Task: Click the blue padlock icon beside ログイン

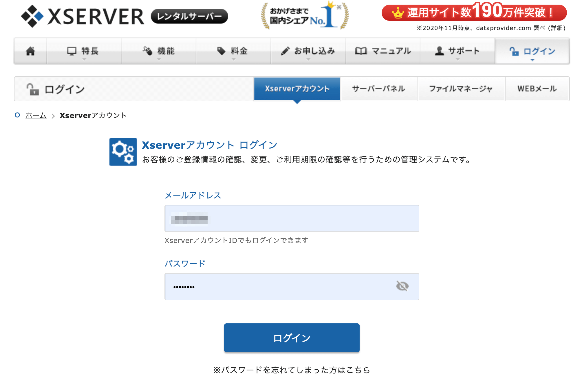Action: (514, 51)
